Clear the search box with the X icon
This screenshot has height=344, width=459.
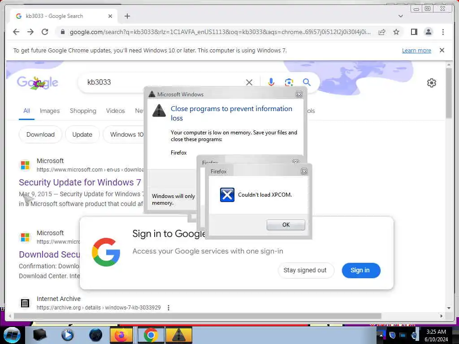[x=249, y=82]
